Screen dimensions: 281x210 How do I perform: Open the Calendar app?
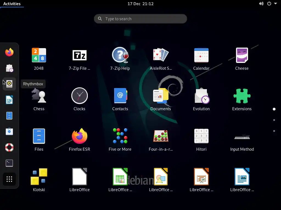[x=201, y=55]
